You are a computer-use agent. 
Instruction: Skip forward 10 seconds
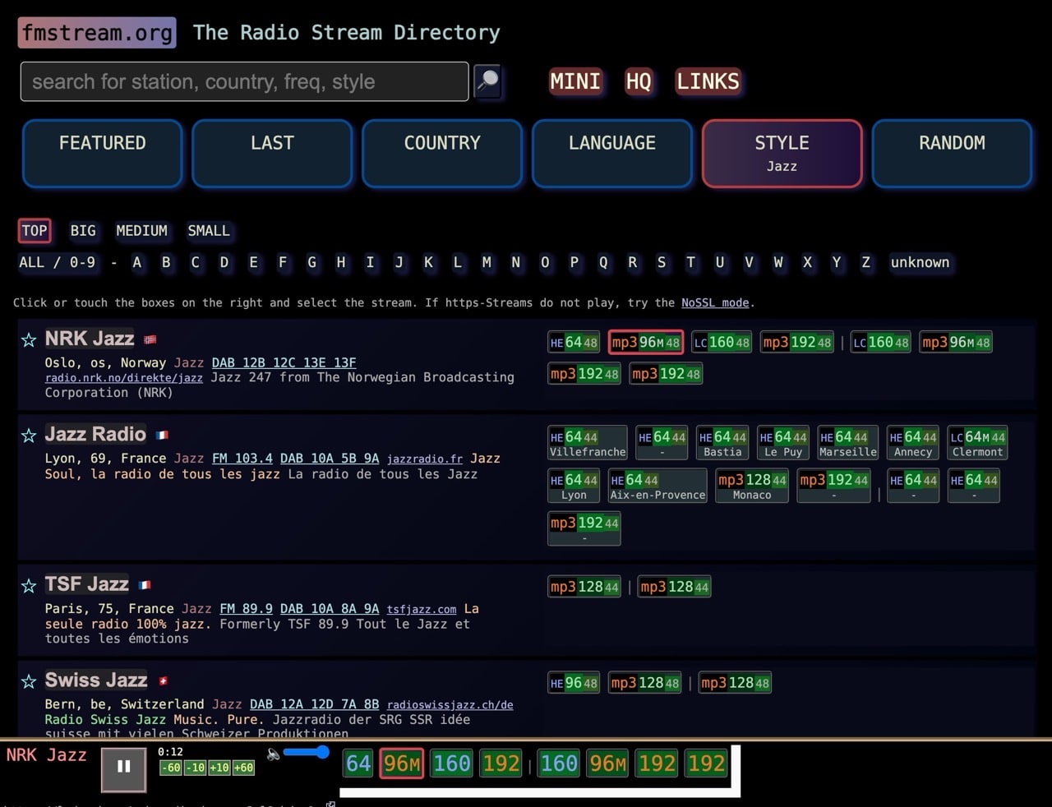pos(219,768)
